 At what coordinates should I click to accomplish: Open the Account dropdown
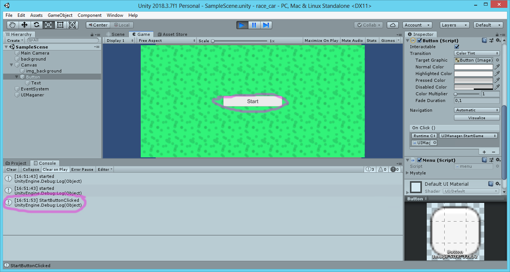click(x=418, y=25)
